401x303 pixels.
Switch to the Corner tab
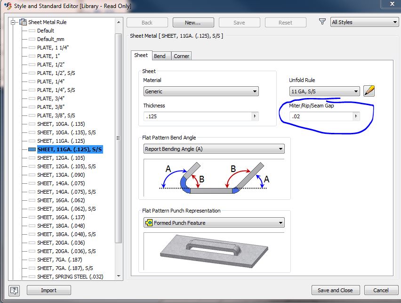tap(181, 56)
